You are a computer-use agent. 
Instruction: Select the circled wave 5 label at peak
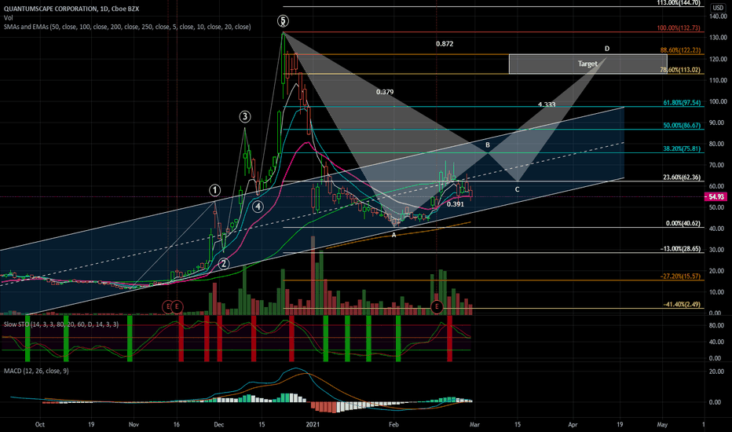283,21
